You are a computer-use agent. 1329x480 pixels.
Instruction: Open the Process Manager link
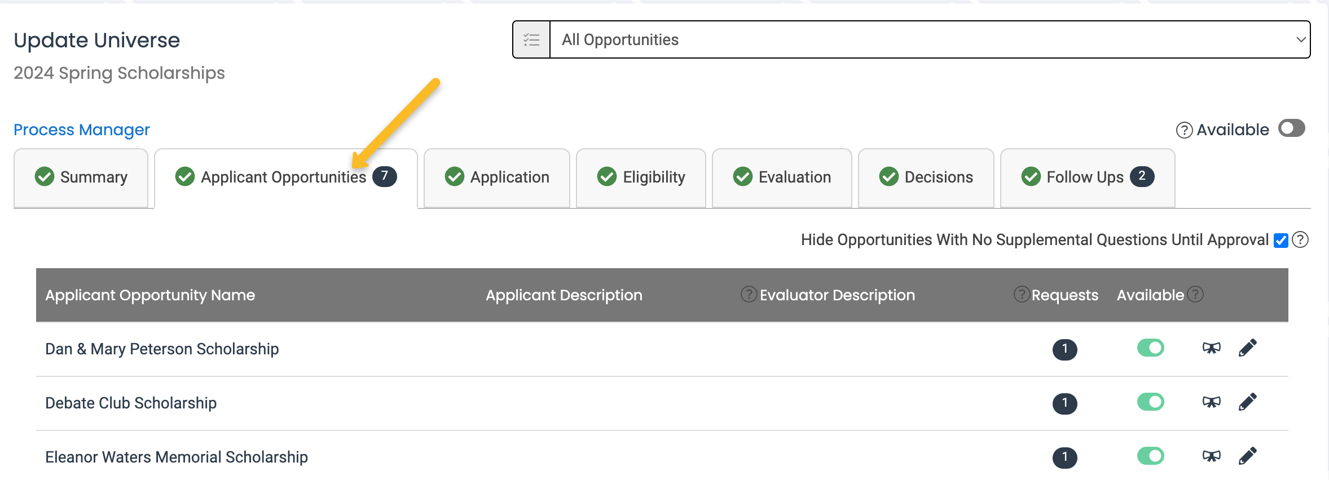(x=81, y=130)
